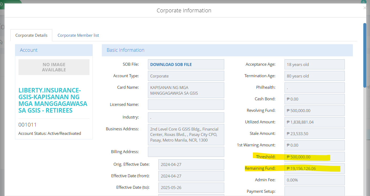Click the home icon behind the dialog
This screenshot has width=370, height=196.
pos(1,42)
